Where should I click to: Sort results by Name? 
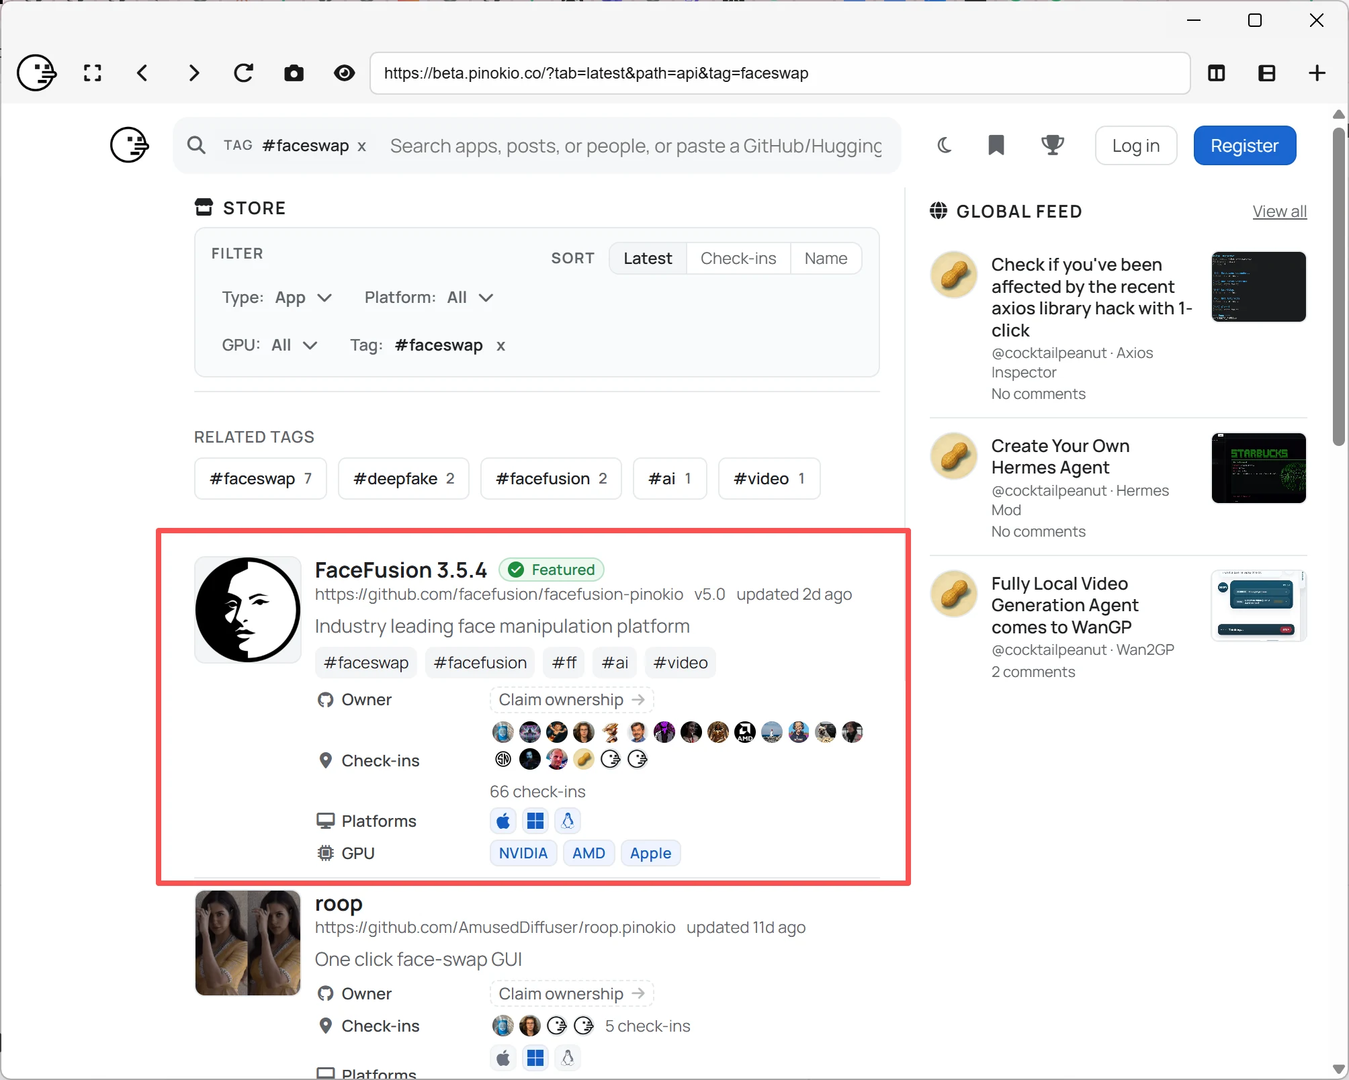(x=826, y=259)
